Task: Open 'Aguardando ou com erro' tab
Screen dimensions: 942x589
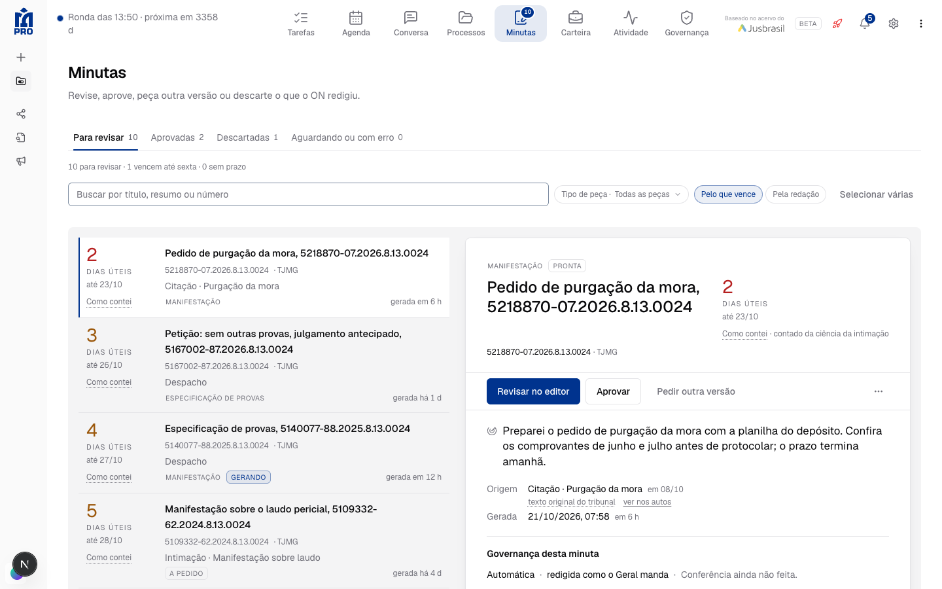Action: 347,137
